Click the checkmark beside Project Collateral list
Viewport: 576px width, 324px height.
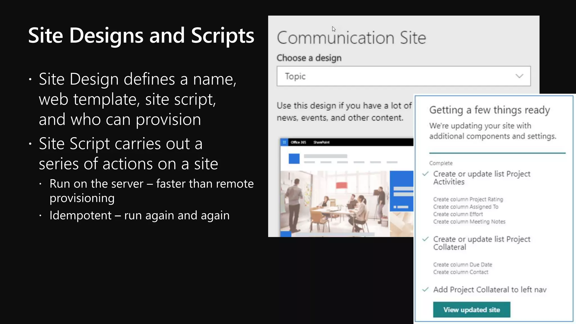425,239
